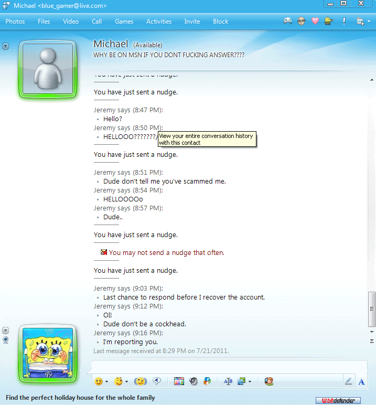Open the Call menu
376x405 pixels.
pos(97,22)
